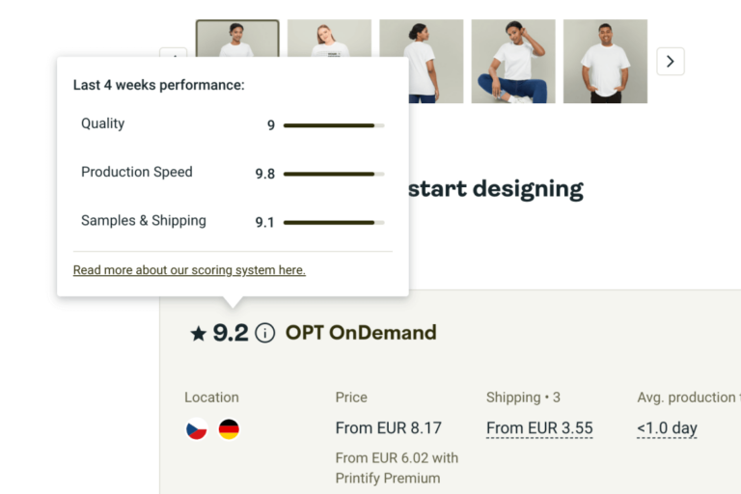Click the info icon next to 9.2 rating
This screenshot has height=494, width=741.
point(265,333)
